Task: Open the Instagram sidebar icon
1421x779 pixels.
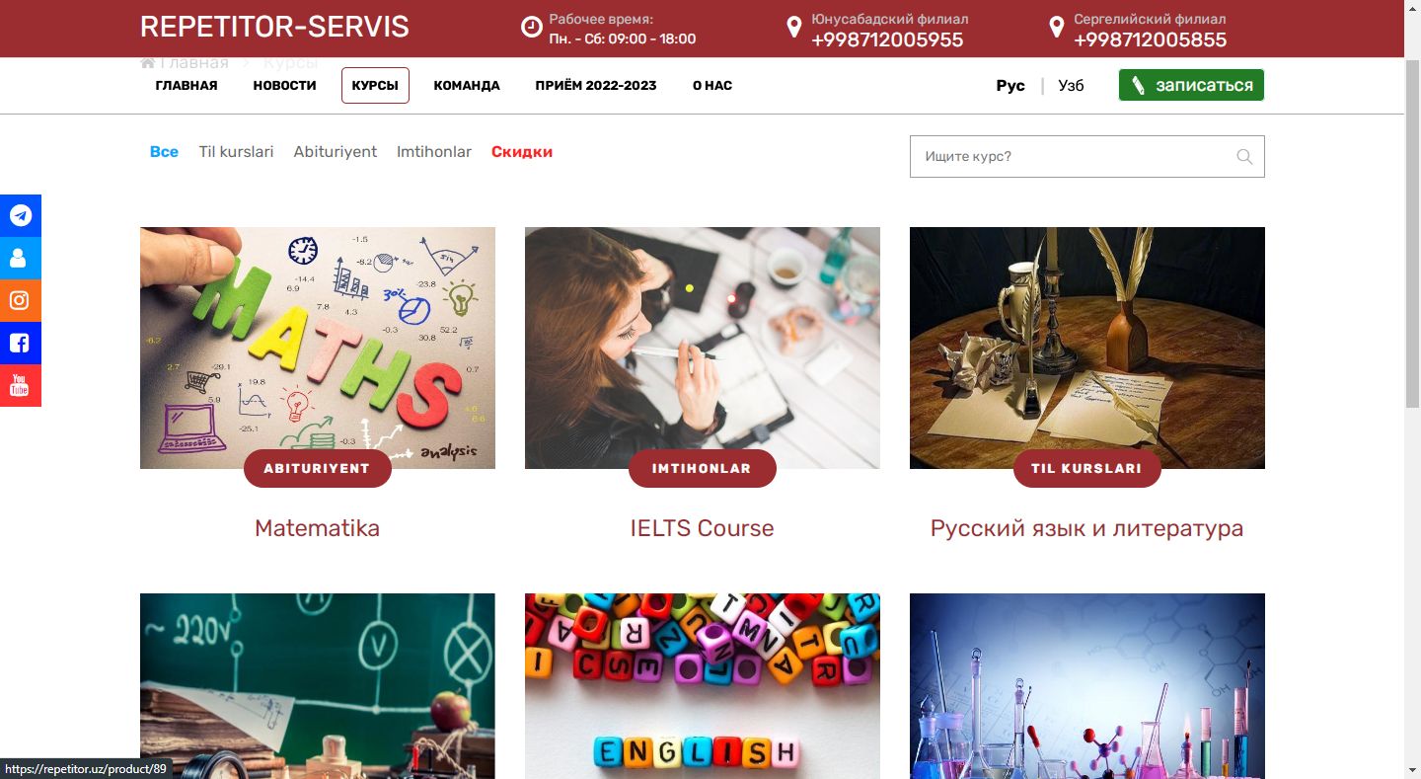Action: [x=20, y=300]
